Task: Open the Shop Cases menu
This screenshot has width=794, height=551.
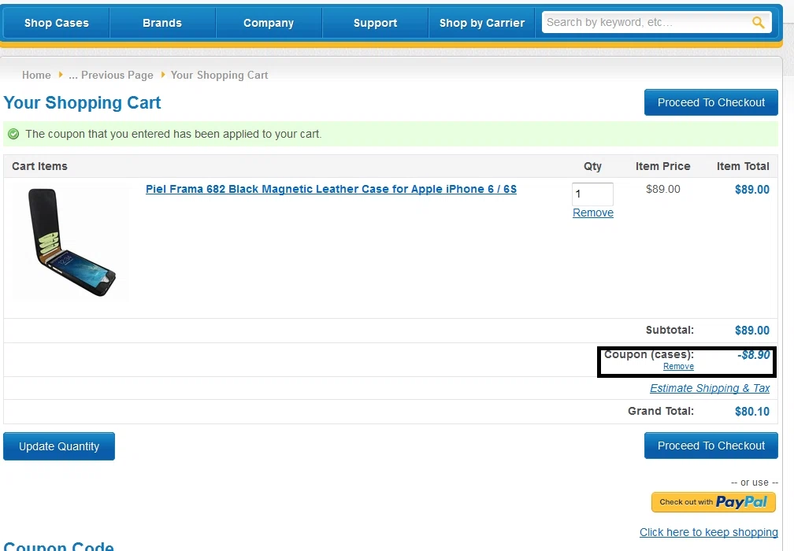Action: click(56, 23)
